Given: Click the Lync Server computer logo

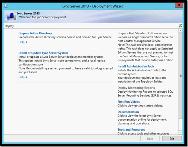Looking at the screenshot, I should [x=11, y=17].
